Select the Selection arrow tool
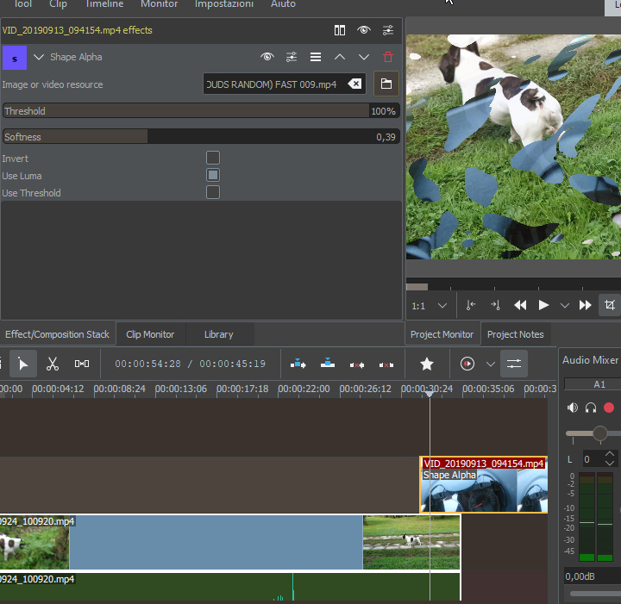Viewport: 621px width, 604px height. point(23,364)
